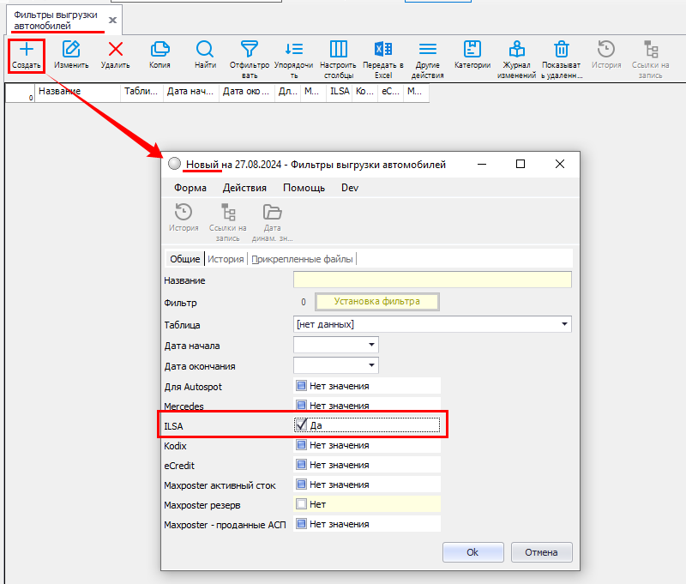686x584 pixels.
Task: Click the Копия copy icon
Action: pos(159,50)
